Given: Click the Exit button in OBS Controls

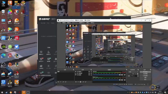Looking at the screenshot, I should (145, 79).
